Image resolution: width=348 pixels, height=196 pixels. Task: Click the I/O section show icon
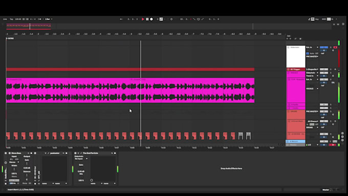coord(342,133)
